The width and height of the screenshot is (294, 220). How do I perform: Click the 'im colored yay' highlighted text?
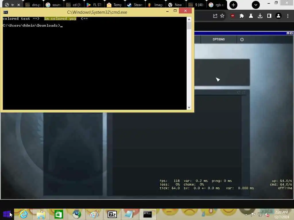(x=60, y=19)
